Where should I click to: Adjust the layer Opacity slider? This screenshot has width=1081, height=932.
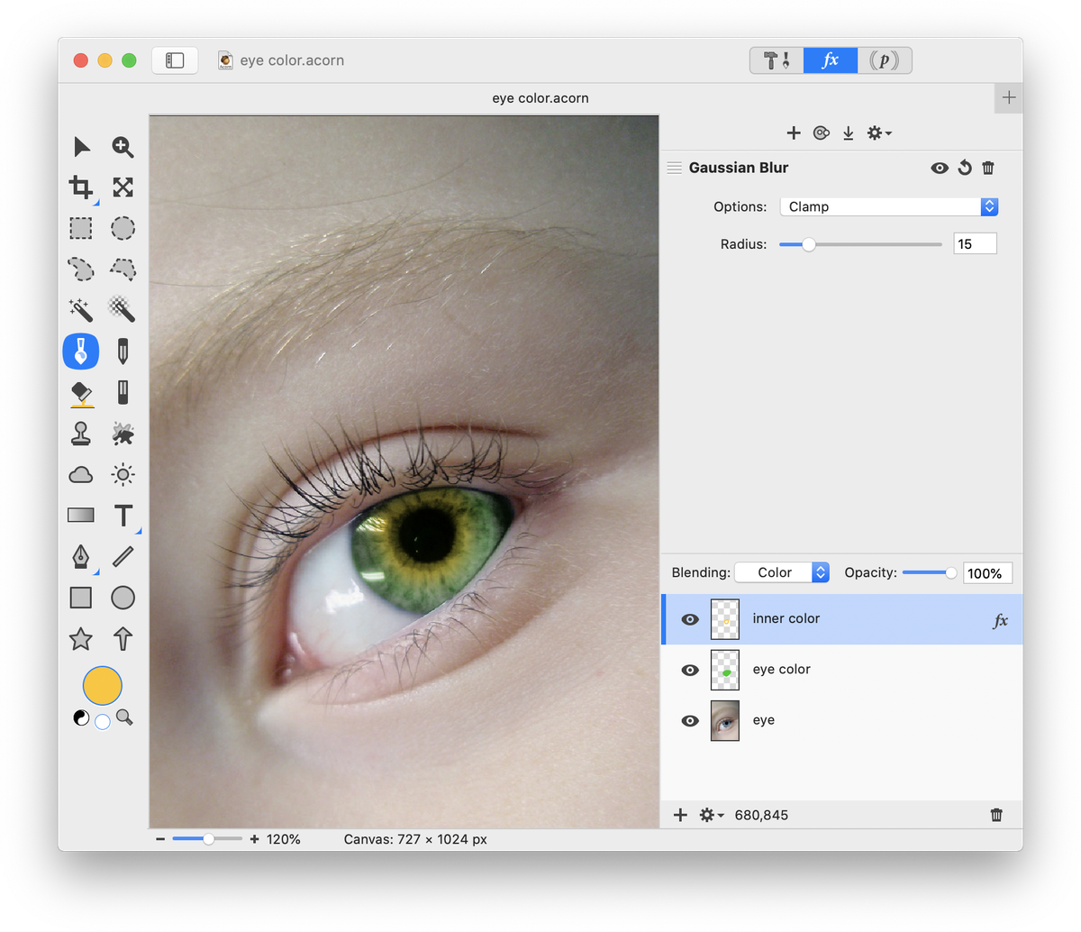(x=930, y=572)
